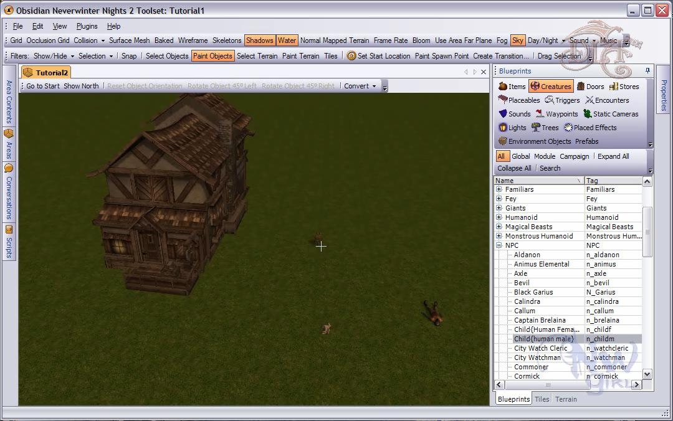Click the Expand All button
Image resolution: width=673 pixels, height=421 pixels.
pyautogui.click(x=613, y=156)
